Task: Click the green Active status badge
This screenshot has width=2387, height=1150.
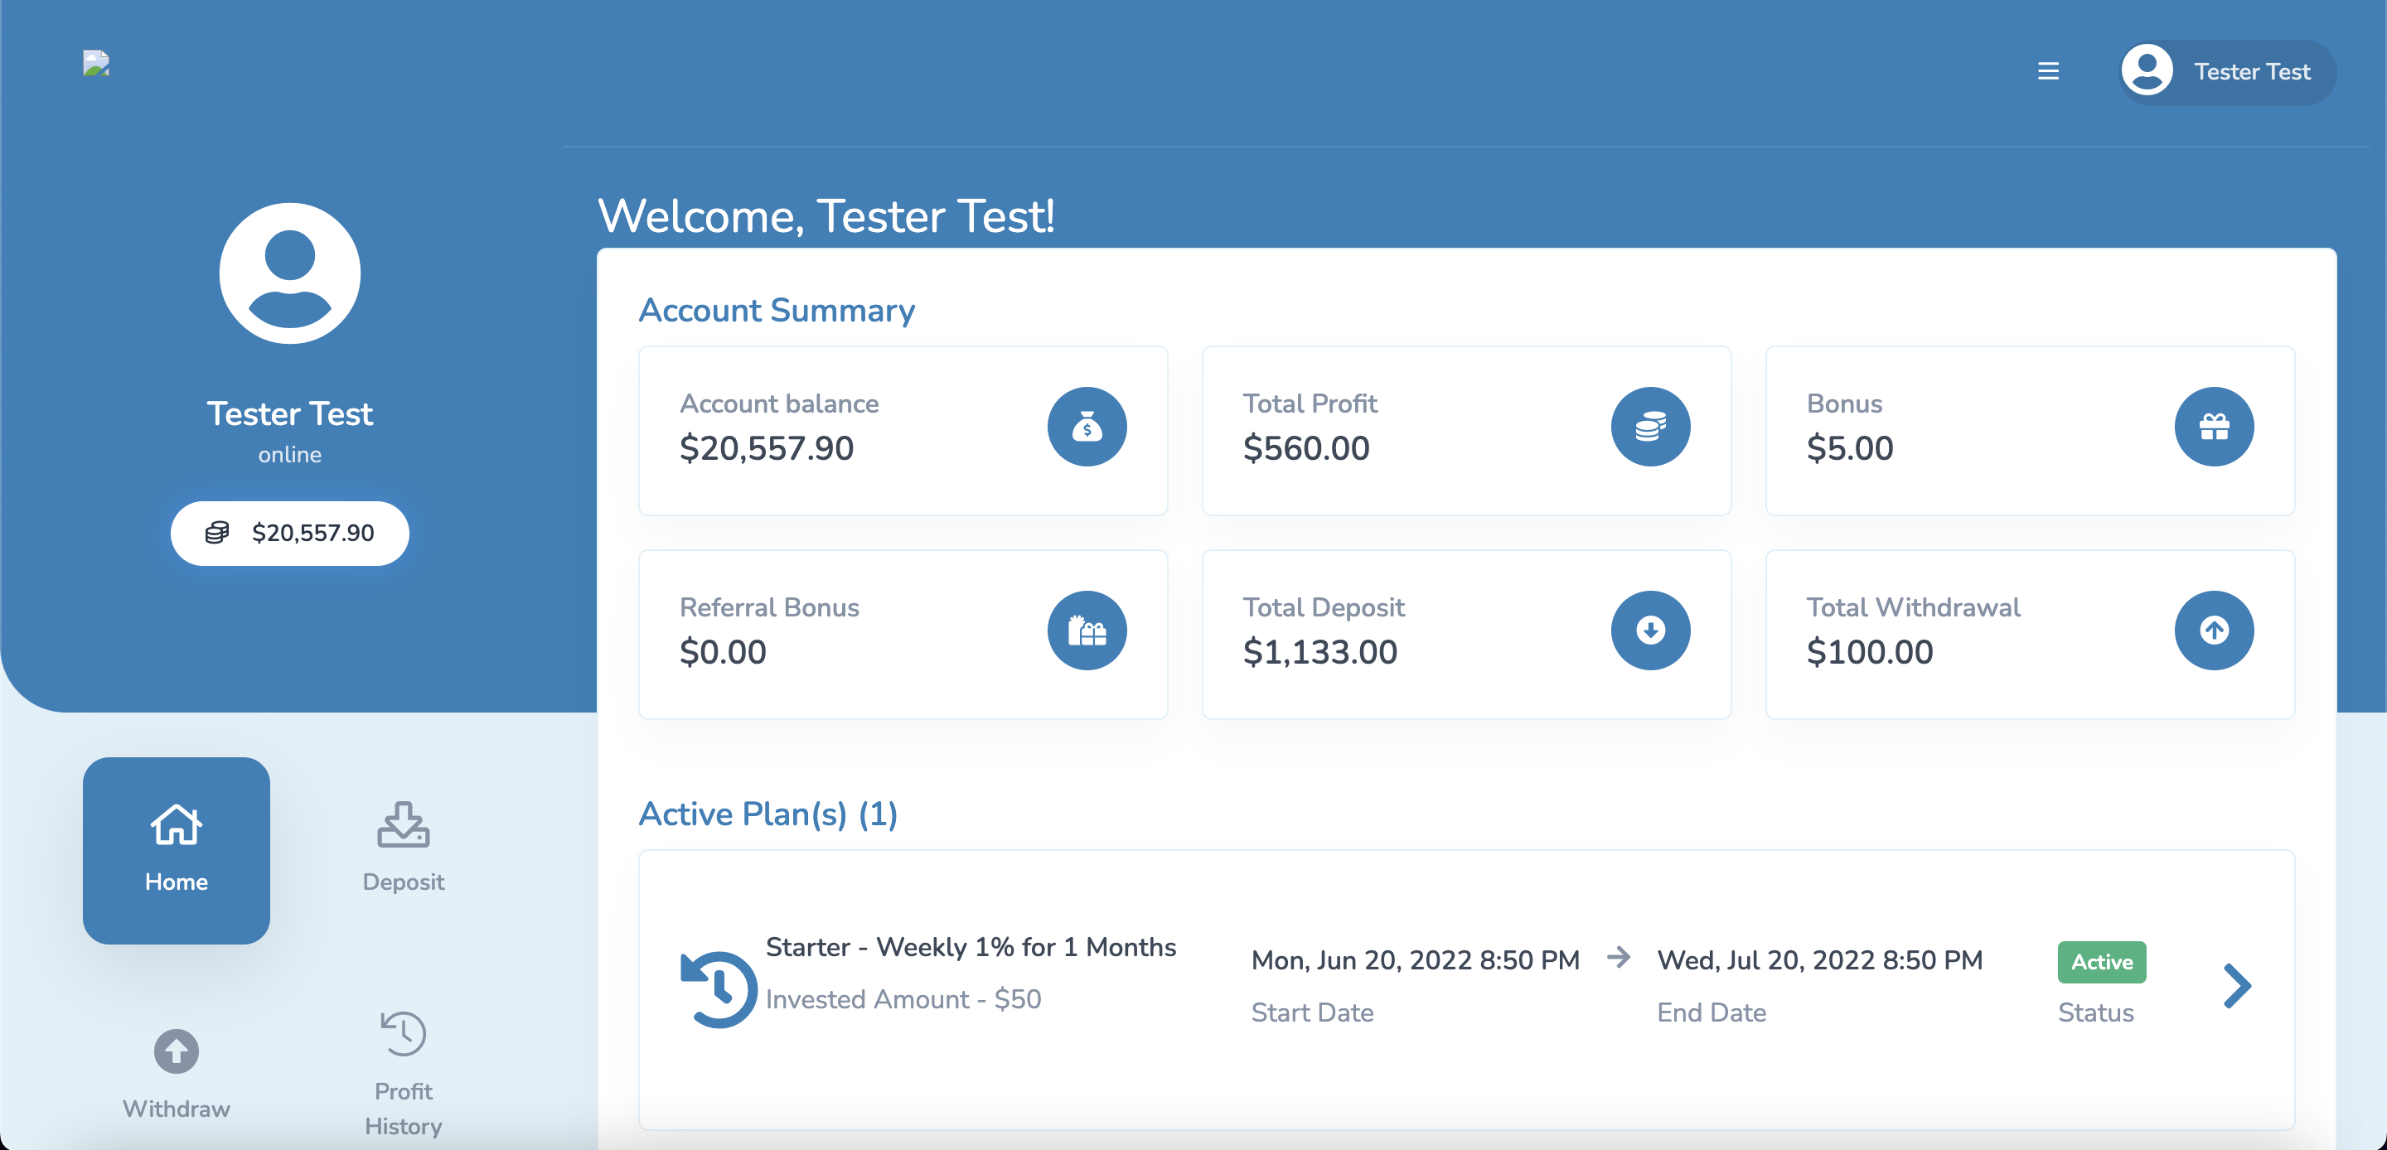Action: coord(2101,962)
